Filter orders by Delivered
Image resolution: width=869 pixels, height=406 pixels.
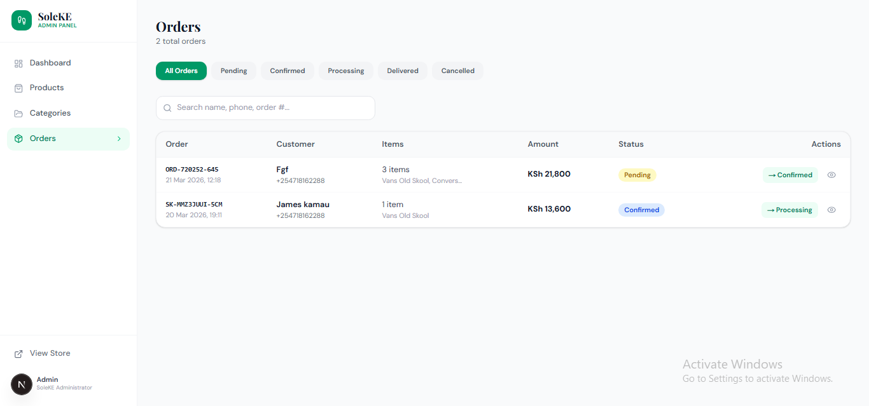(x=403, y=71)
